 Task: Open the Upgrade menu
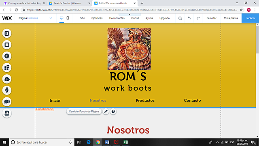click(165, 18)
